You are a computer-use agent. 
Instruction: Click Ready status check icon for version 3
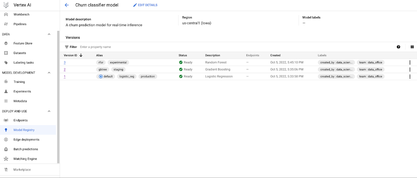point(181,62)
